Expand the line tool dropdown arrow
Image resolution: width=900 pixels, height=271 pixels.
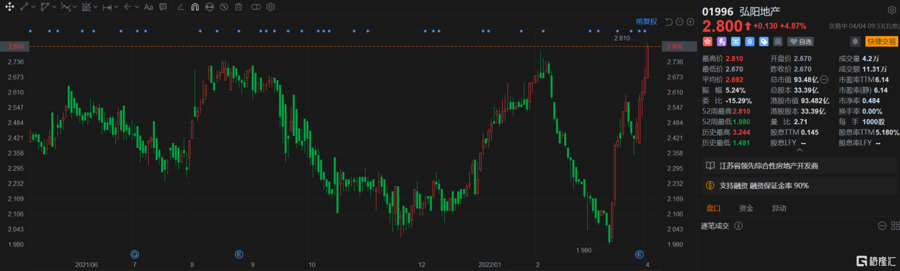point(33,8)
